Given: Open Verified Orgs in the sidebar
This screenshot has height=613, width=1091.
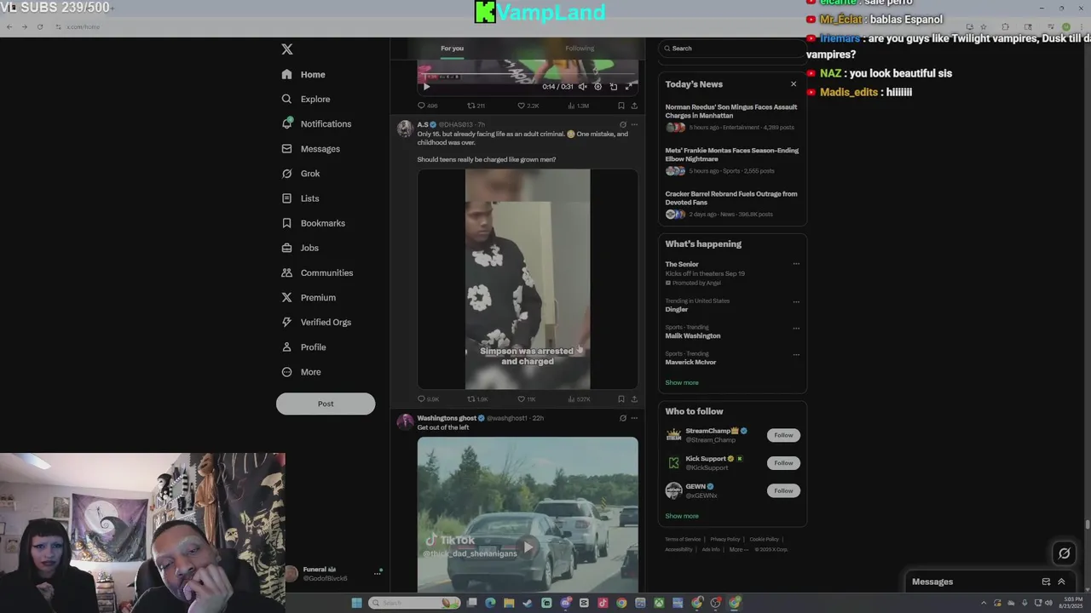Looking at the screenshot, I should click(x=316, y=322).
